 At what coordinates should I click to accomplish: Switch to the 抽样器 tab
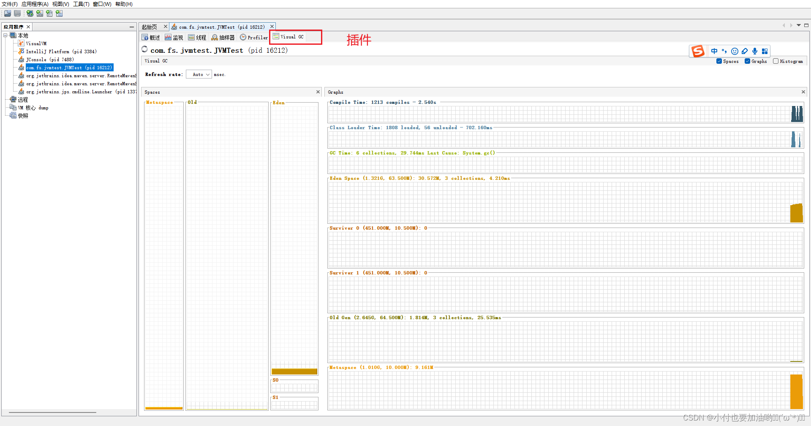click(x=223, y=38)
